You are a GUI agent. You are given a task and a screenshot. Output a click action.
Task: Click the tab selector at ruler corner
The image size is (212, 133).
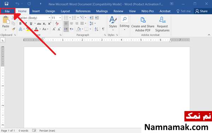[x=3, y=40]
